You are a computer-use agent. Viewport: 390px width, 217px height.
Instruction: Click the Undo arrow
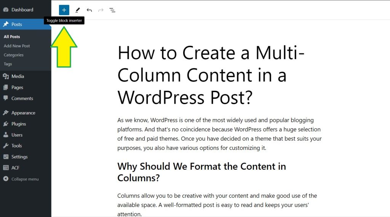point(89,10)
